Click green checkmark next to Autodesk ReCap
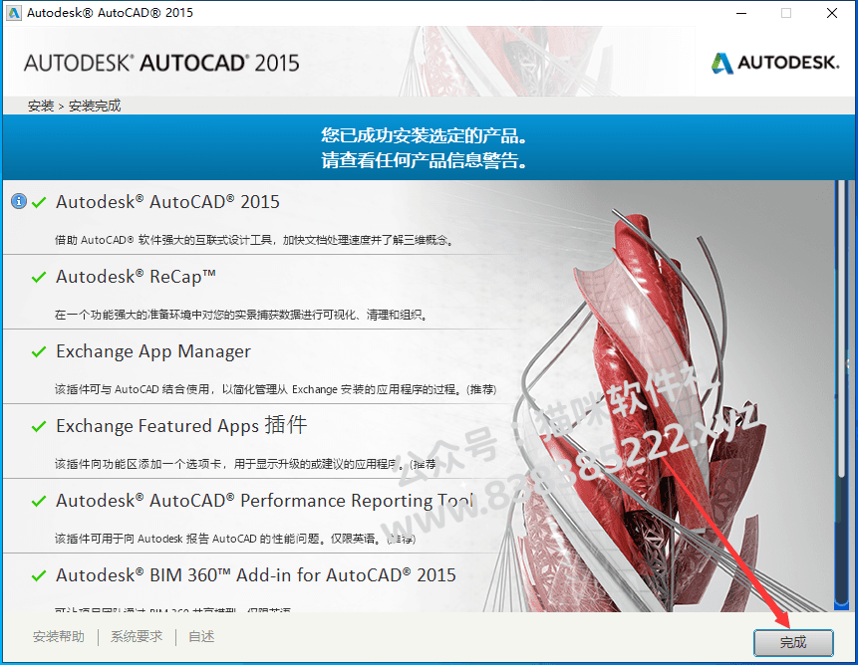Viewport: 858px width, 665px height. pos(39,277)
